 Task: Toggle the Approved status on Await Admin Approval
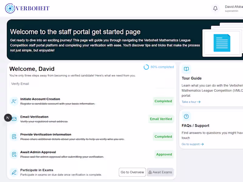[164, 154]
